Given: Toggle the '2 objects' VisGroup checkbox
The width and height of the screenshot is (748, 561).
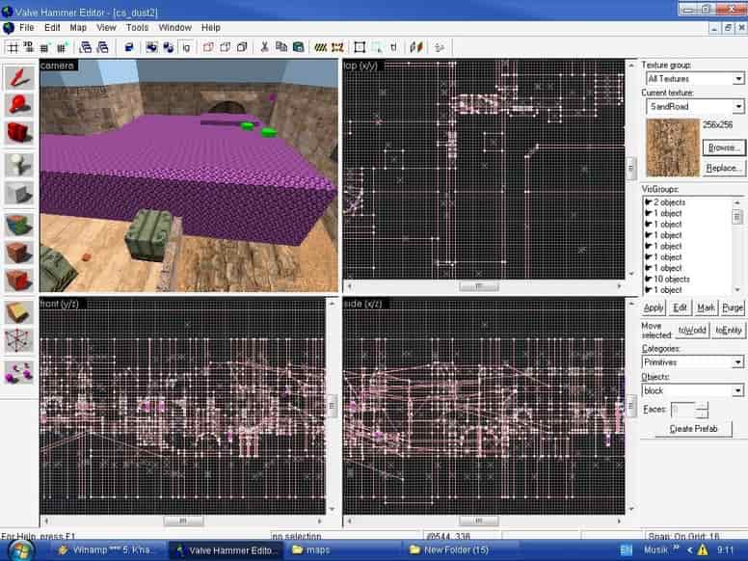Looking at the screenshot, I should click(x=649, y=202).
